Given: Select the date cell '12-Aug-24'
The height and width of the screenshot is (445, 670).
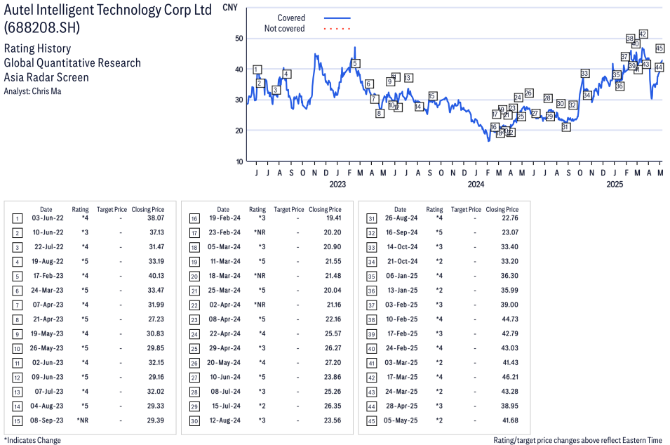Looking at the screenshot, I should [x=225, y=420].
